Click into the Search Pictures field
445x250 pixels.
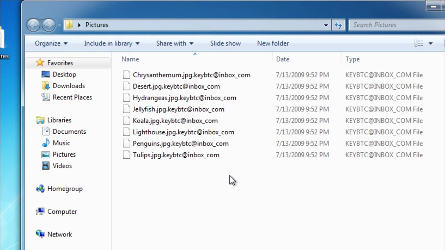[396, 25]
